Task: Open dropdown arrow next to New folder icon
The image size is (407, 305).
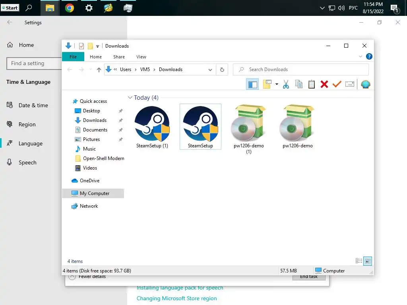Action: 277,84
